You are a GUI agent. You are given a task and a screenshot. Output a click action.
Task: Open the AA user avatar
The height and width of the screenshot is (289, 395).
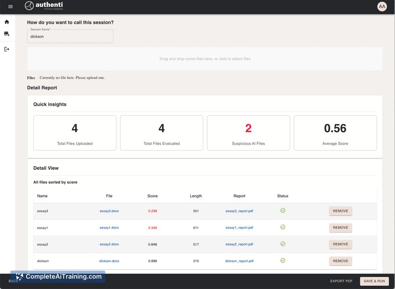click(382, 7)
